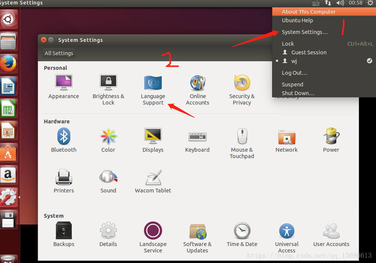The height and width of the screenshot is (263, 376).
Task: Open Wacom Tablet settings
Action: (153, 181)
